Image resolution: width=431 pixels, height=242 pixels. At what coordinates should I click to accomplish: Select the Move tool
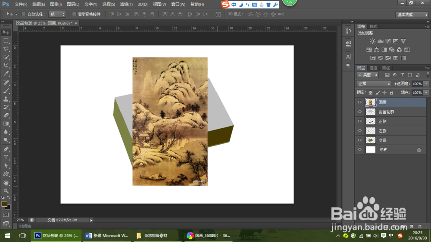tap(6, 32)
